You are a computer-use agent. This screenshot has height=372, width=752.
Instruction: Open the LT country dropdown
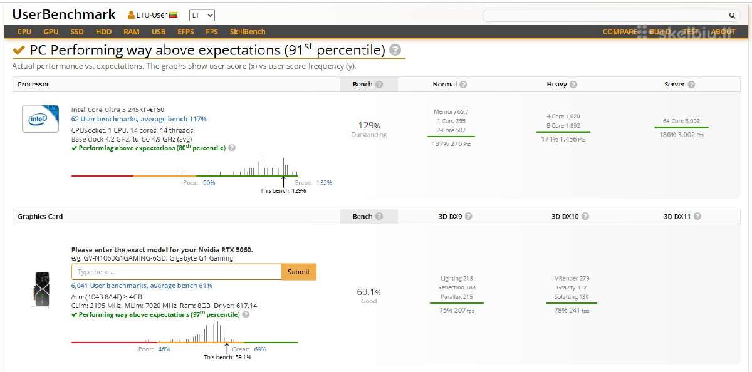202,15
